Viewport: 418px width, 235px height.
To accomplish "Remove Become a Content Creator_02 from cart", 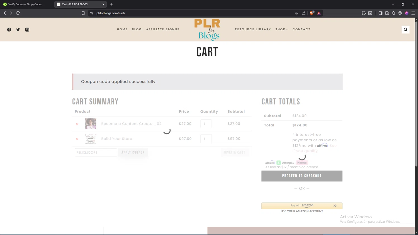I will (77, 124).
